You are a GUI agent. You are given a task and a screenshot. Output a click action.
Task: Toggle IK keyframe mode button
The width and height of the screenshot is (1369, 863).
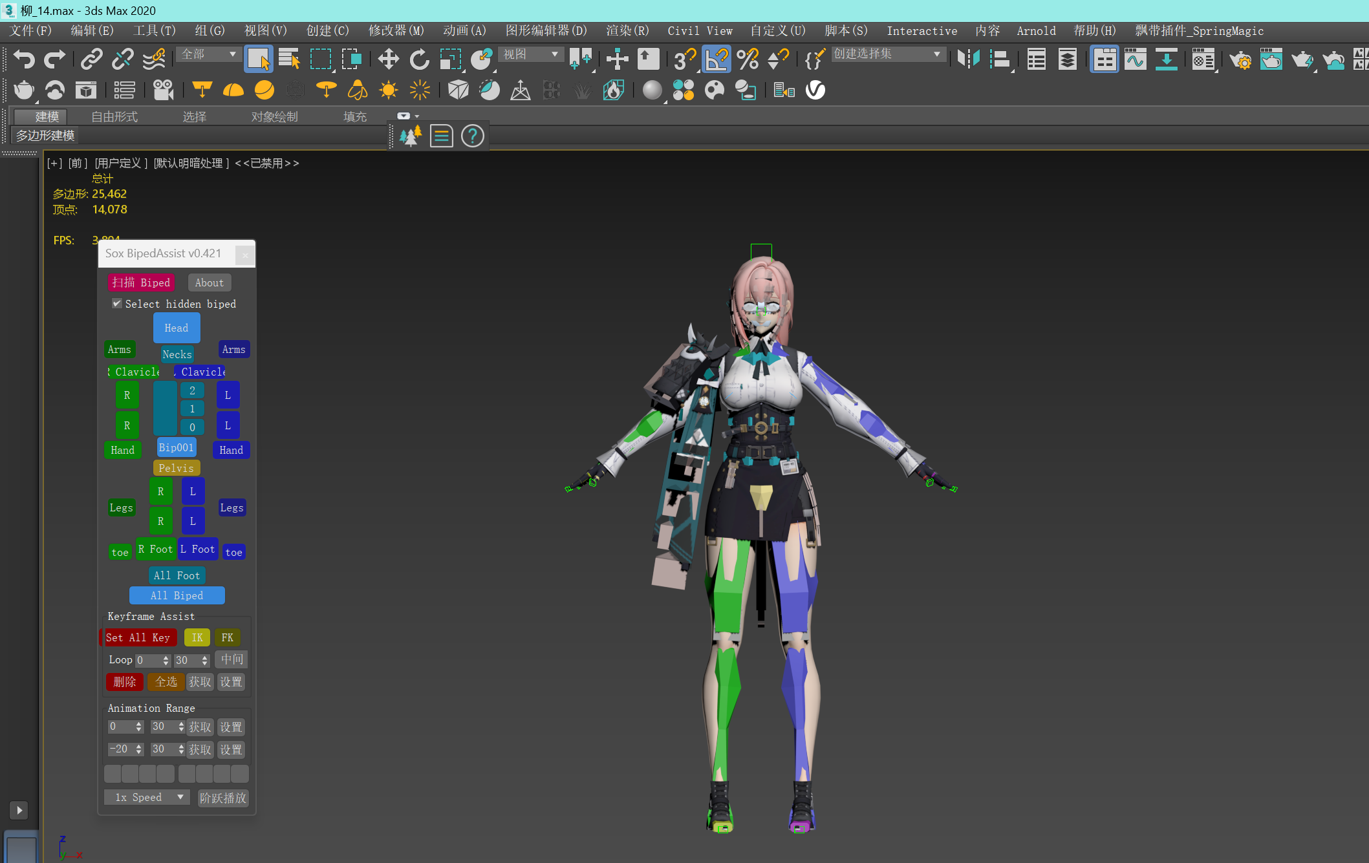tap(197, 637)
